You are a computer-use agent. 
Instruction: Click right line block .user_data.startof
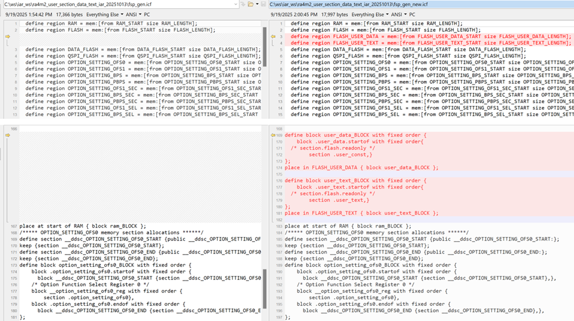coord(360,142)
